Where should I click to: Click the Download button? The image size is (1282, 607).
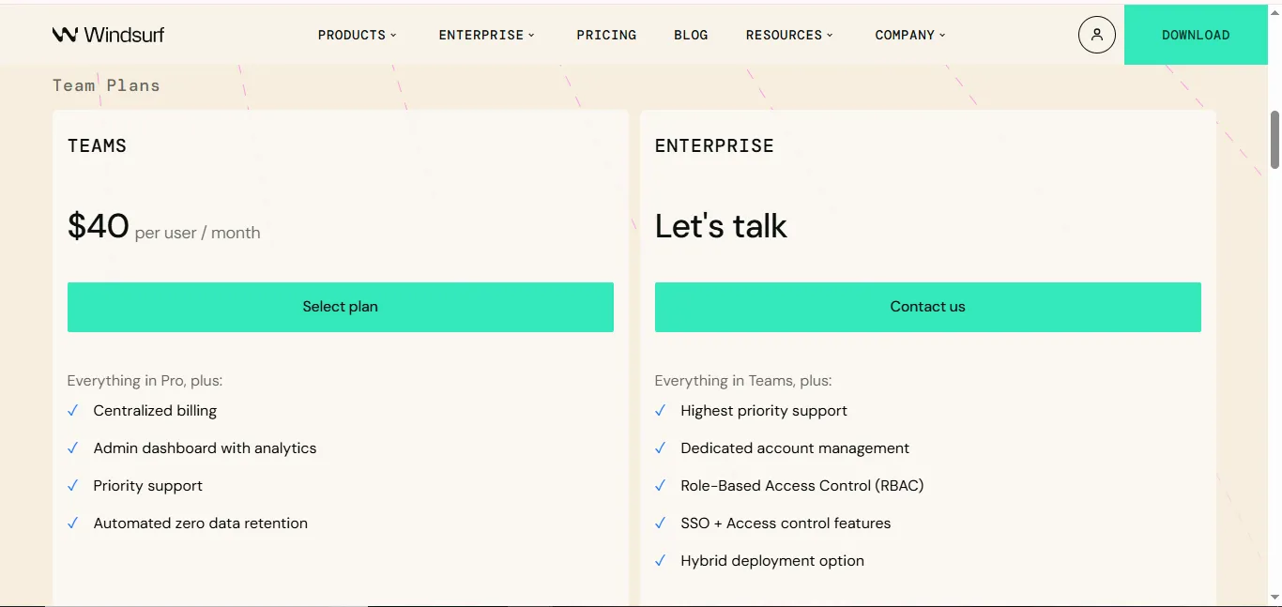(x=1196, y=35)
